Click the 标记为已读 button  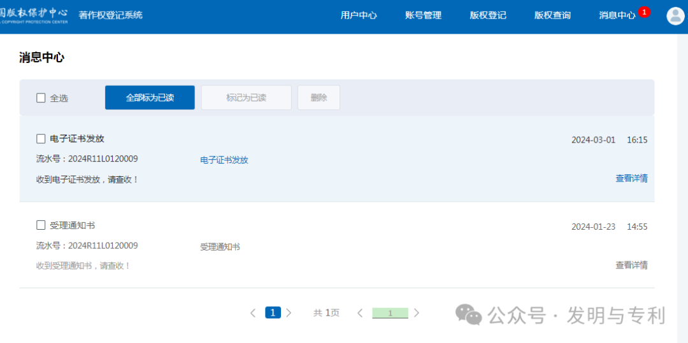pyautogui.click(x=246, y=98)
